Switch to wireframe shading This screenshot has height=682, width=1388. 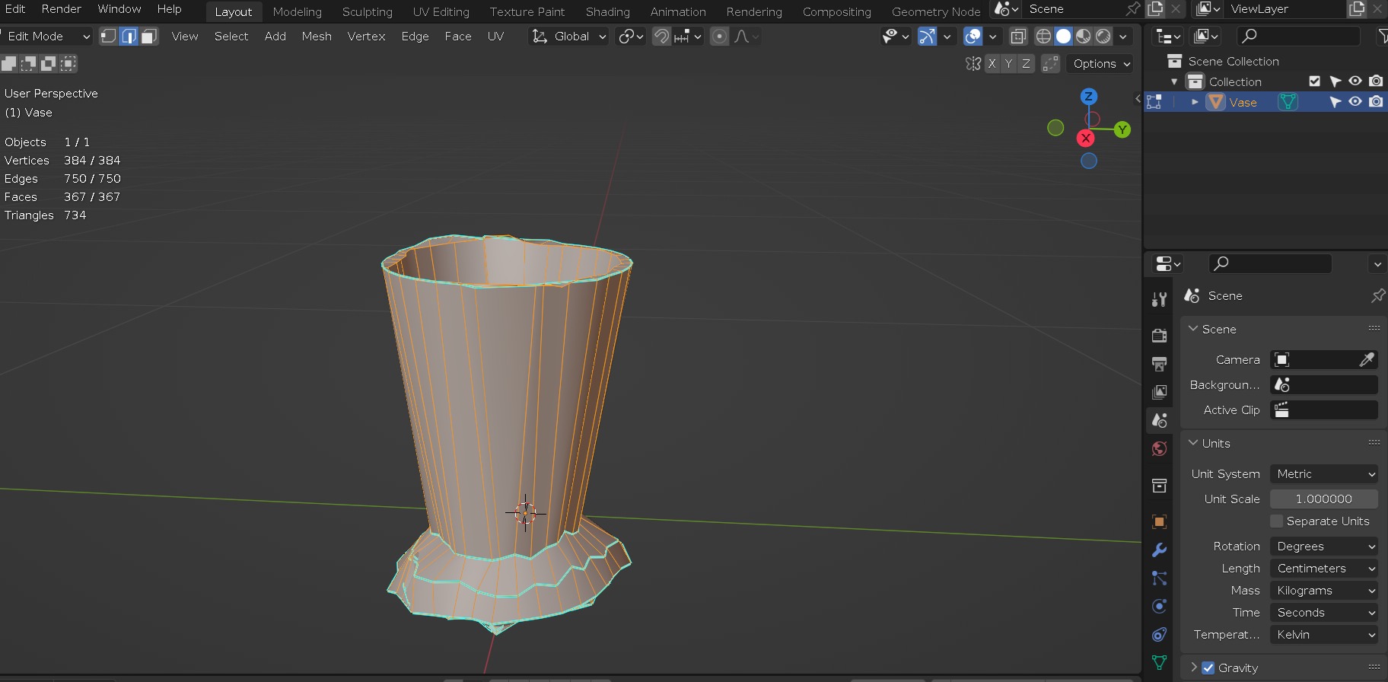pos(1044,37)
